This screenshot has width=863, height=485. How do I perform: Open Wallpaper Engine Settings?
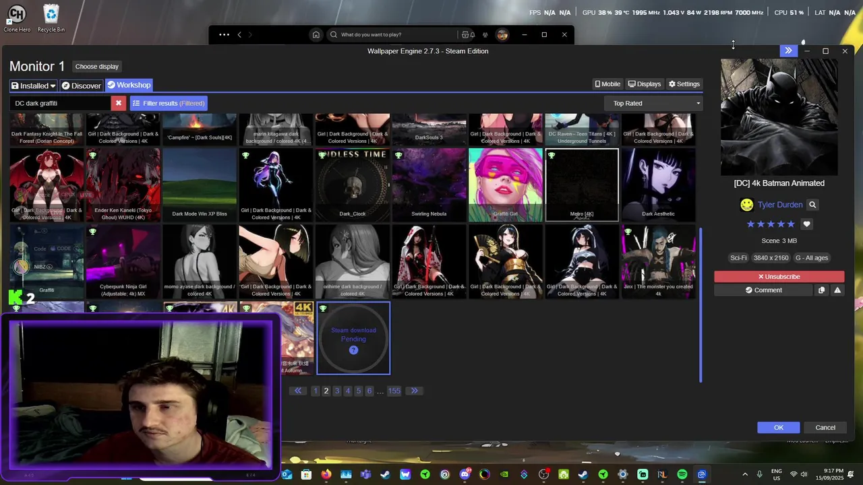pos(684,84)
